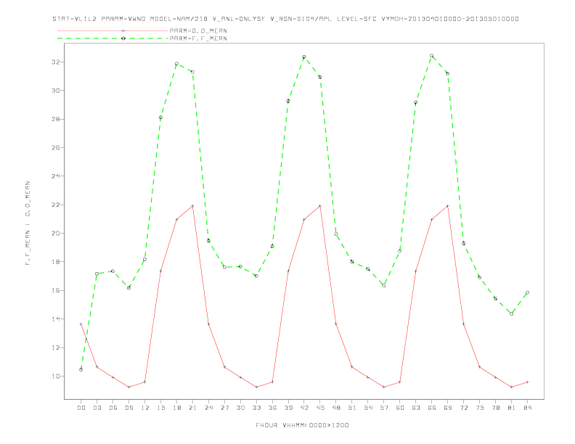575x444 pixels.
Task: Click the x-axis tick label 57
Action: pos(384,408)
